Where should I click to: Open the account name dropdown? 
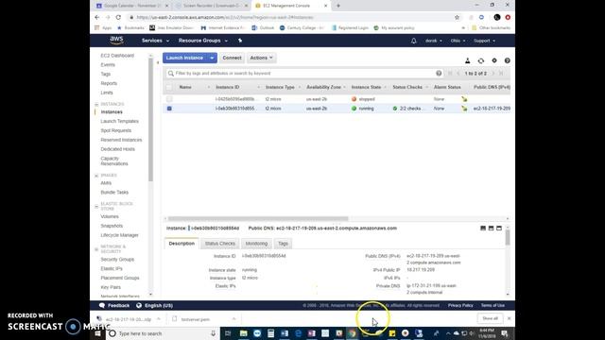click(433, 41)
